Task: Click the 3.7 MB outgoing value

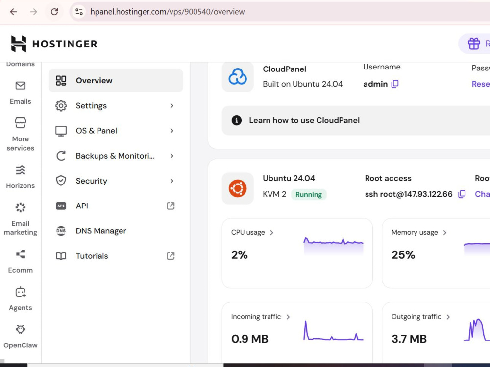Action: point(409,339)
